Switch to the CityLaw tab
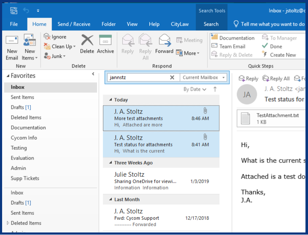 coord(180,24)
